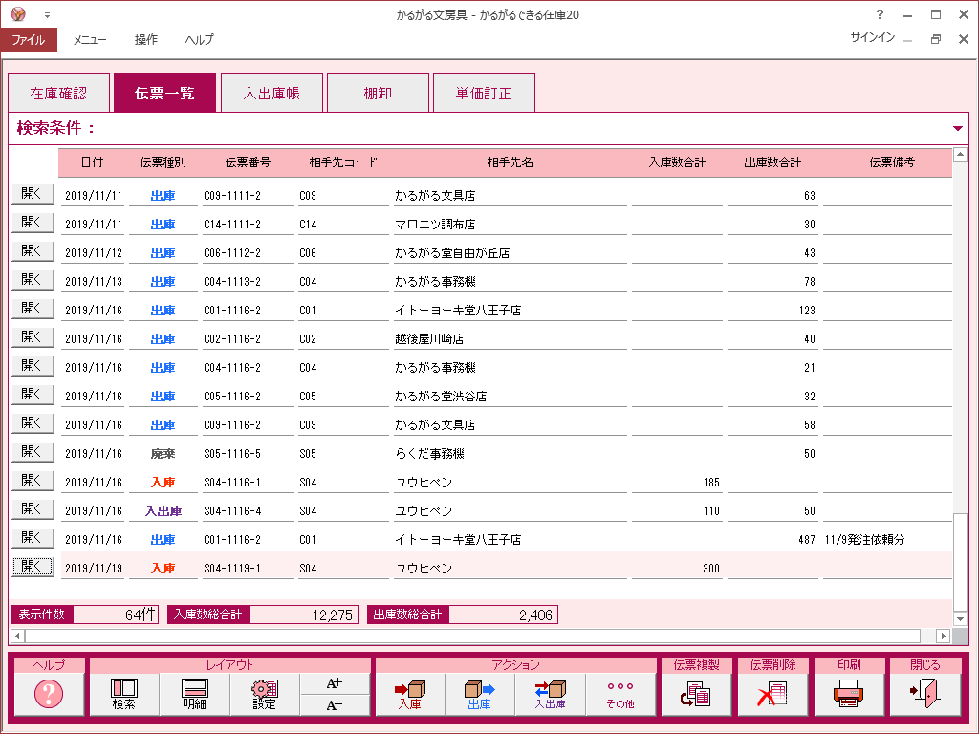This screenshot has width=979, height=734.
Task: Click the application logo icon in title bar
Action: [18, 13]
